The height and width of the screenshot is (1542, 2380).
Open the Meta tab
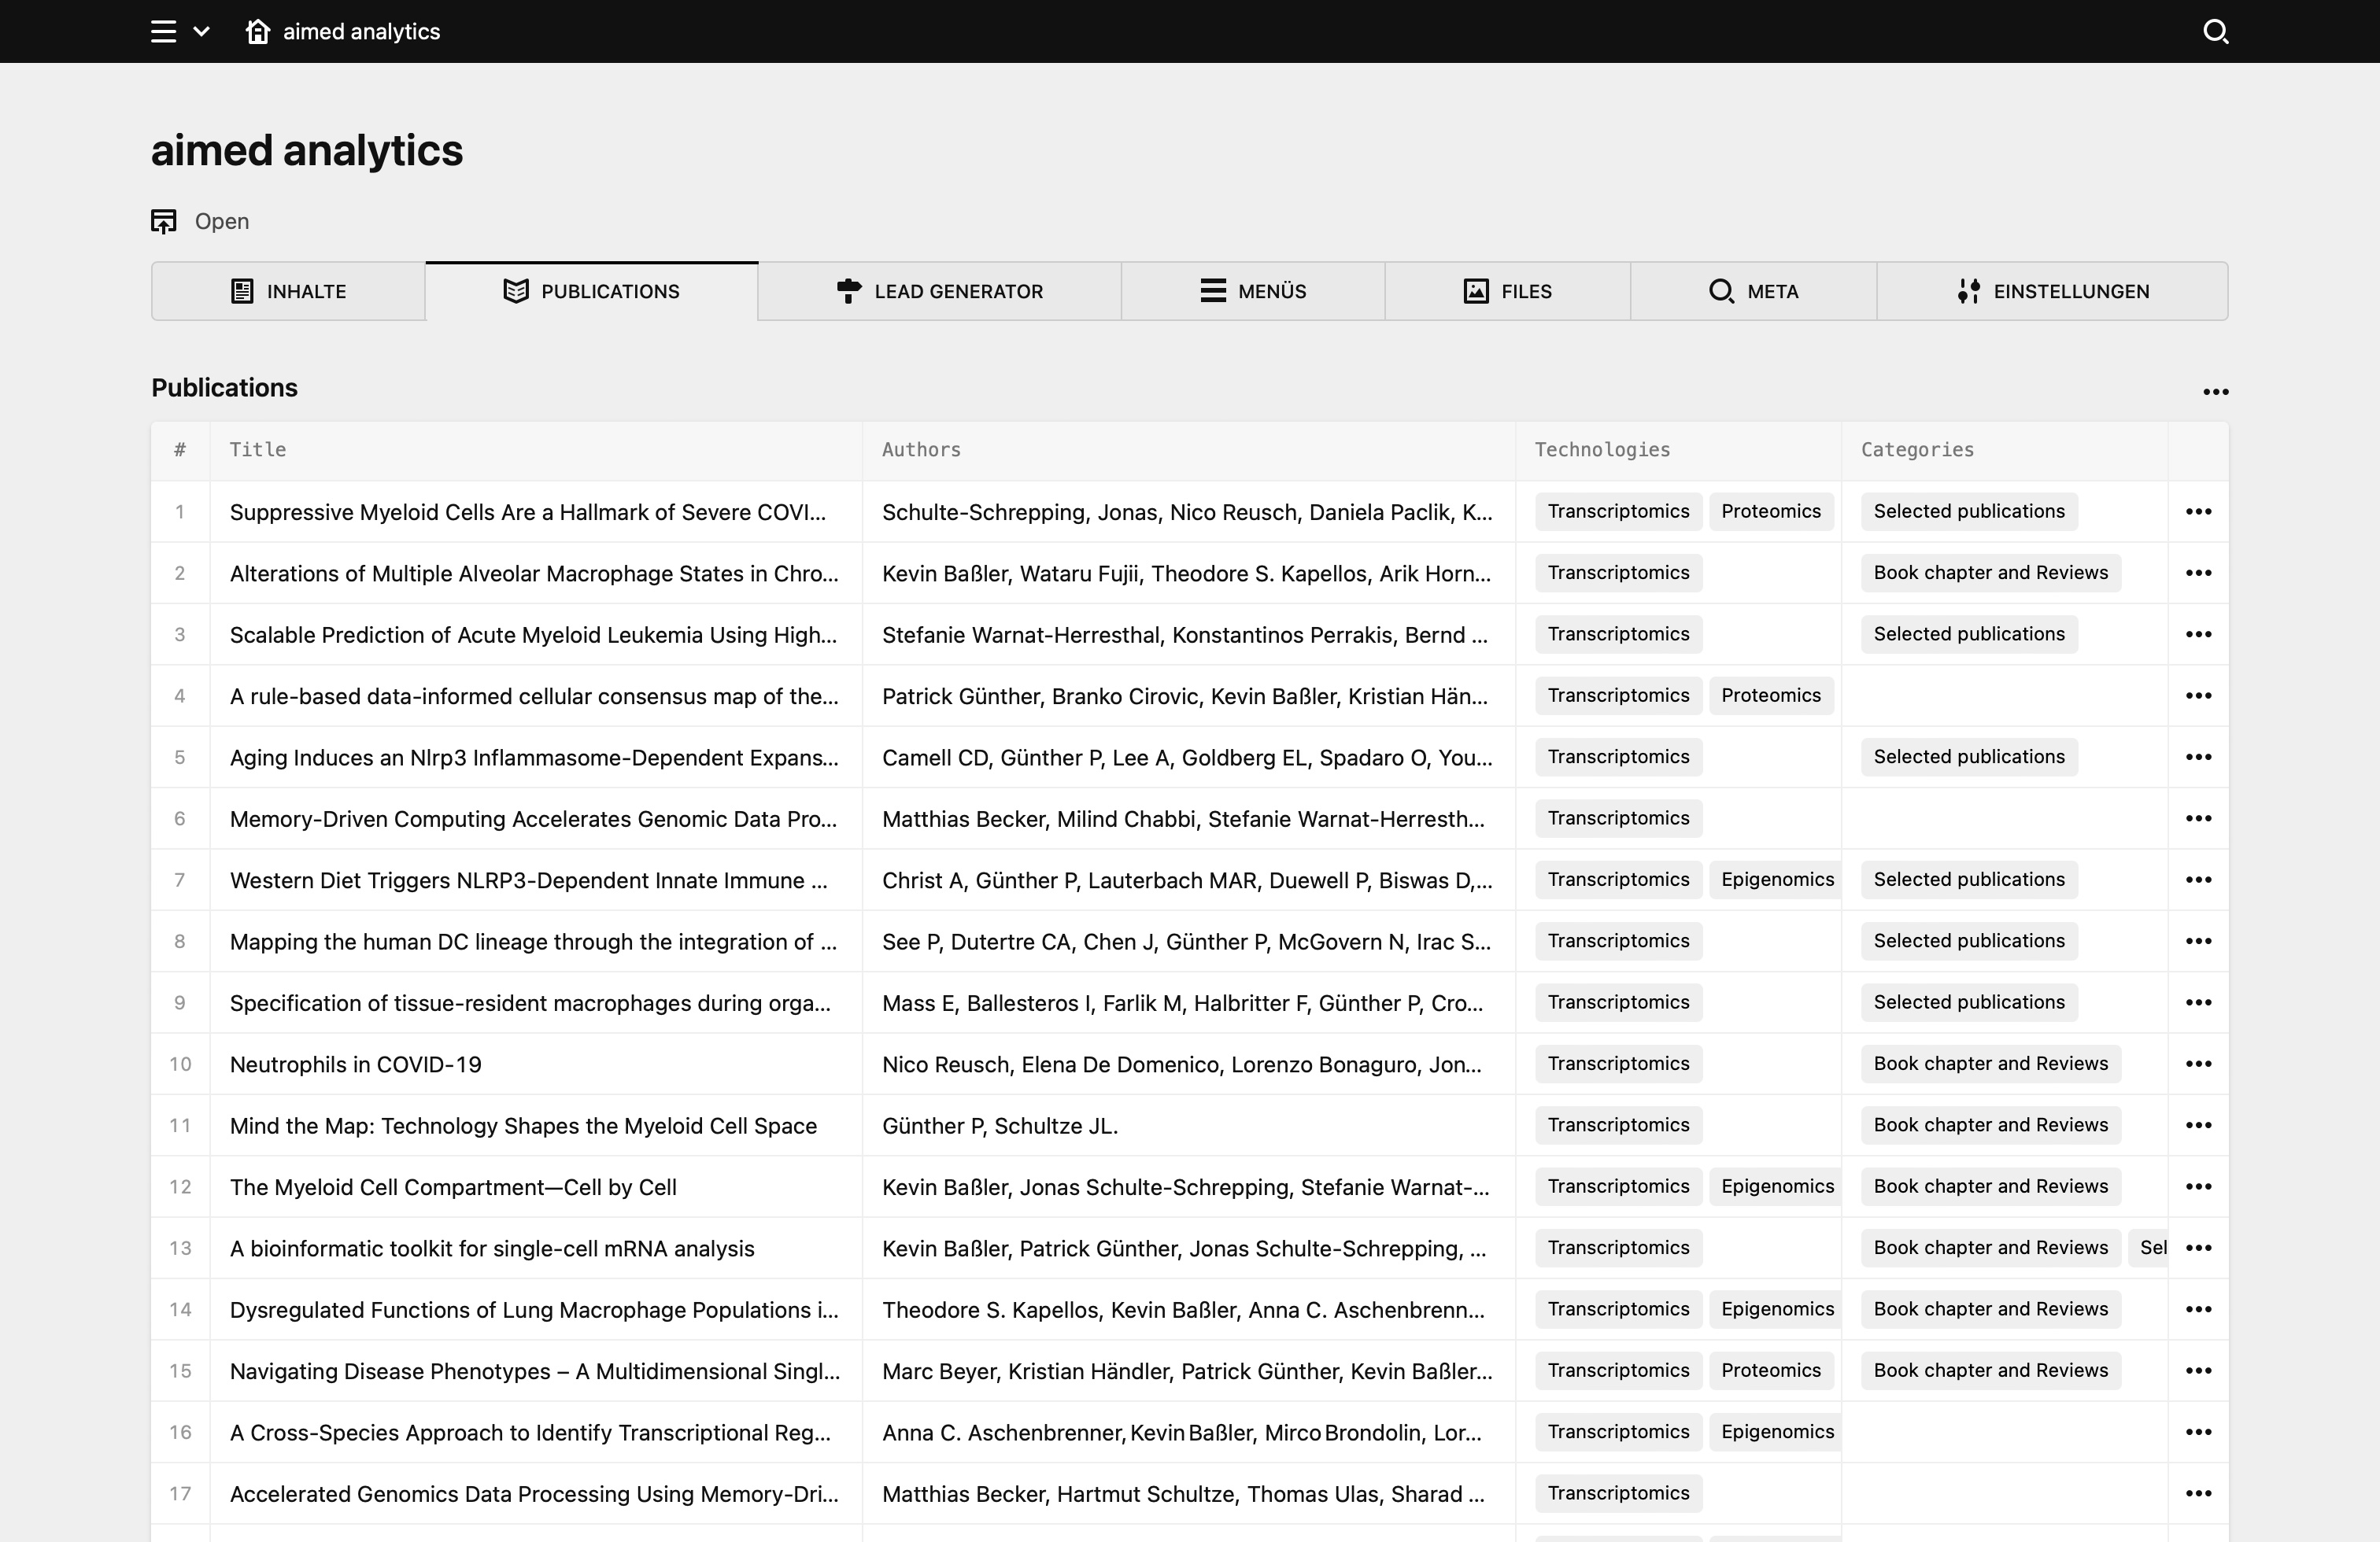(x=1754, y=291)
